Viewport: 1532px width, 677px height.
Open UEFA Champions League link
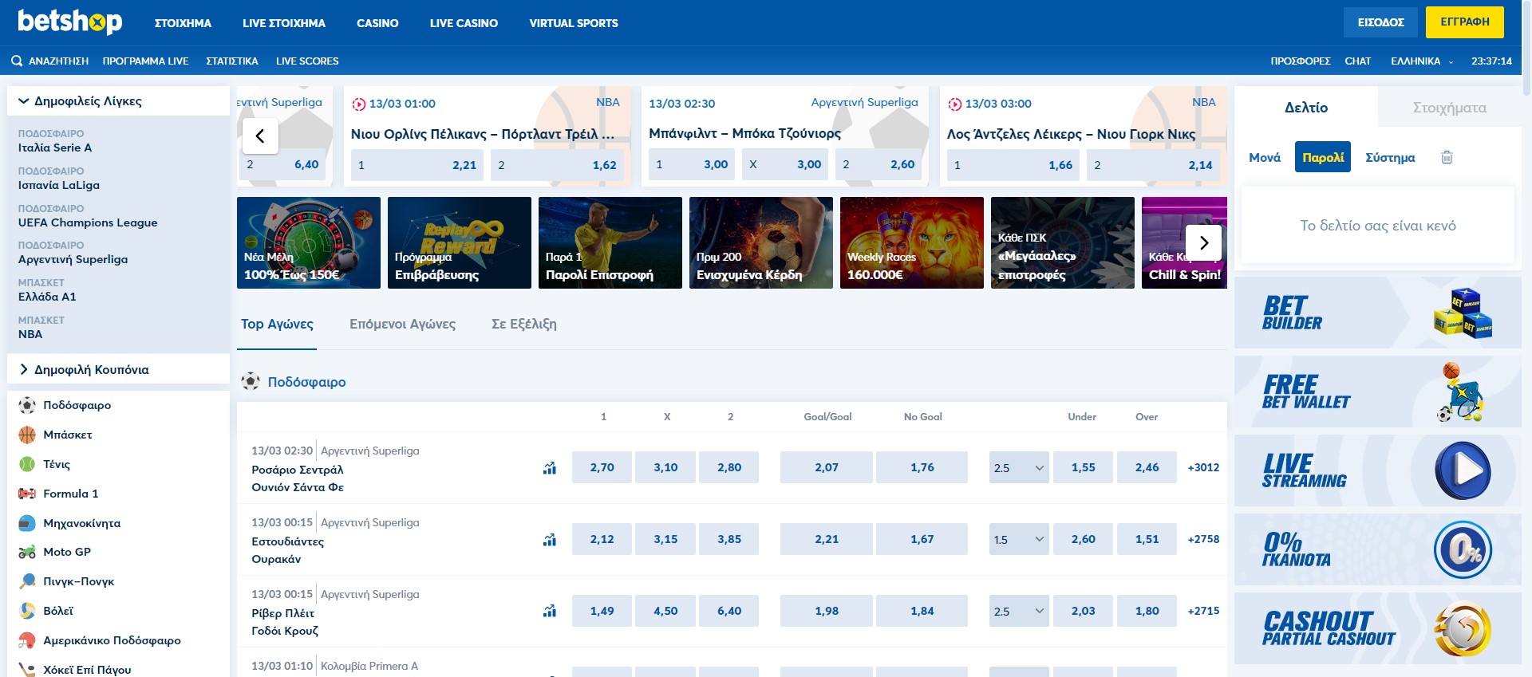88,222
